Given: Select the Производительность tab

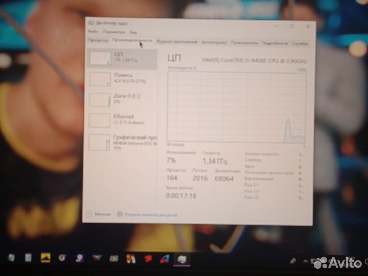Looking at the screenshot, I should tap(132, 40).
